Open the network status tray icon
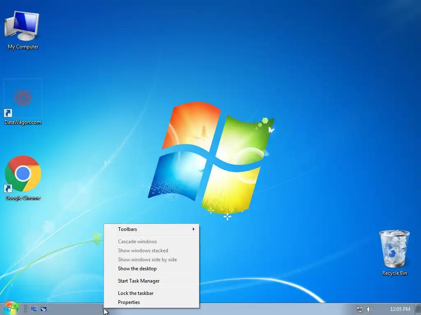The width and height of the screenshot is (421, 315). [x=359, y=309]
